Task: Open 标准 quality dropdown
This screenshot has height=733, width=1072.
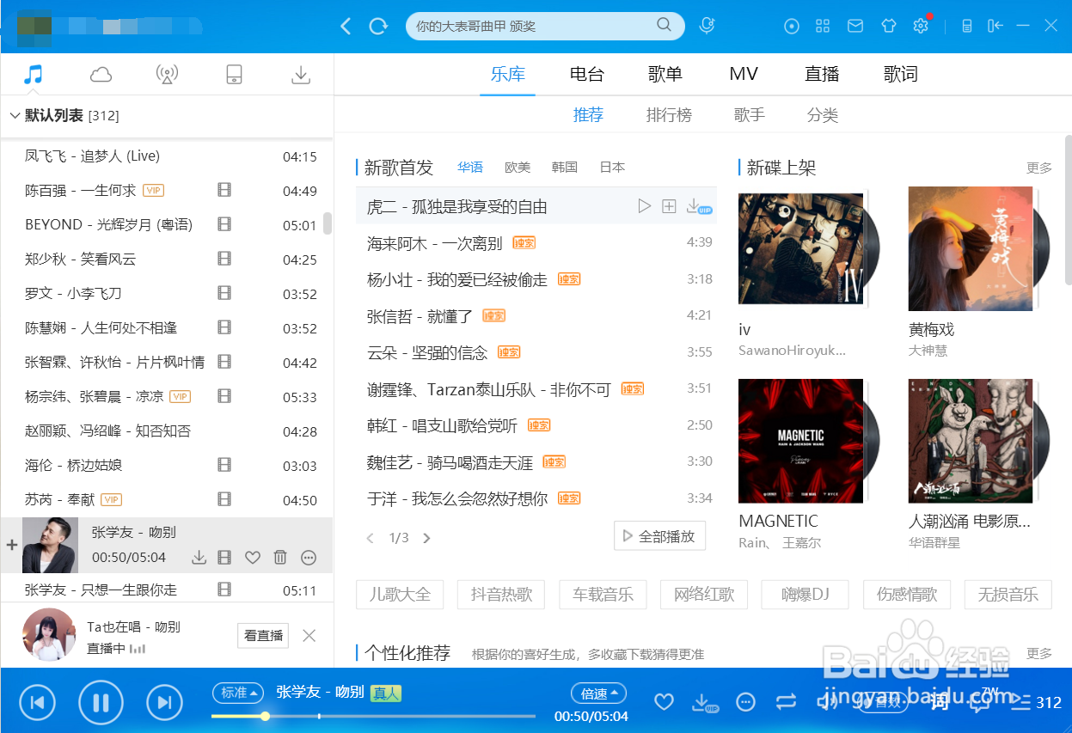Action: [237, 693]
